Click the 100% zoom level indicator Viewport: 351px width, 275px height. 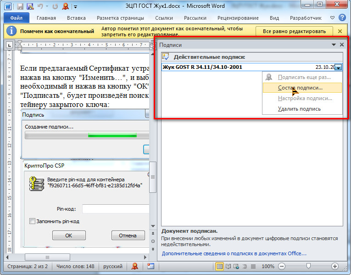pyautogui.click(x=268, y=266)
